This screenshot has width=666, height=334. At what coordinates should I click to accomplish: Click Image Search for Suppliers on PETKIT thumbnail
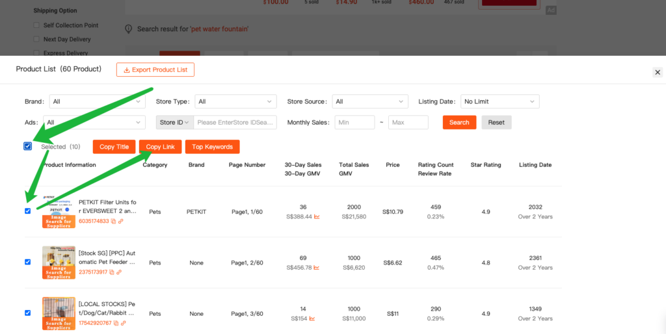pyautogui.click(x=59, y=222)
